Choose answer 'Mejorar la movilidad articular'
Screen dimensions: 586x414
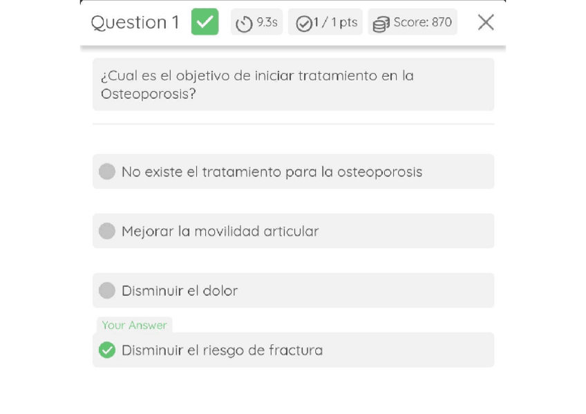click(x=220, y=231)
